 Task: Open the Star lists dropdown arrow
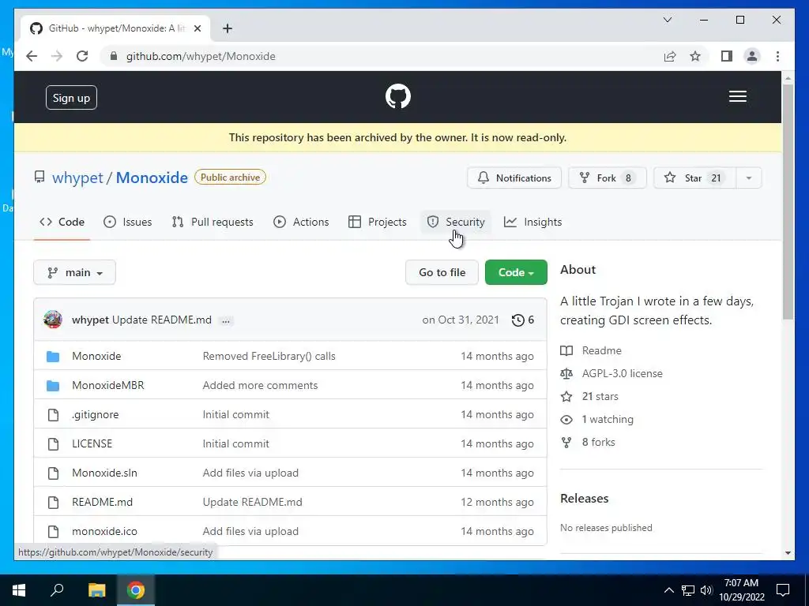click(x=749, y=178)
